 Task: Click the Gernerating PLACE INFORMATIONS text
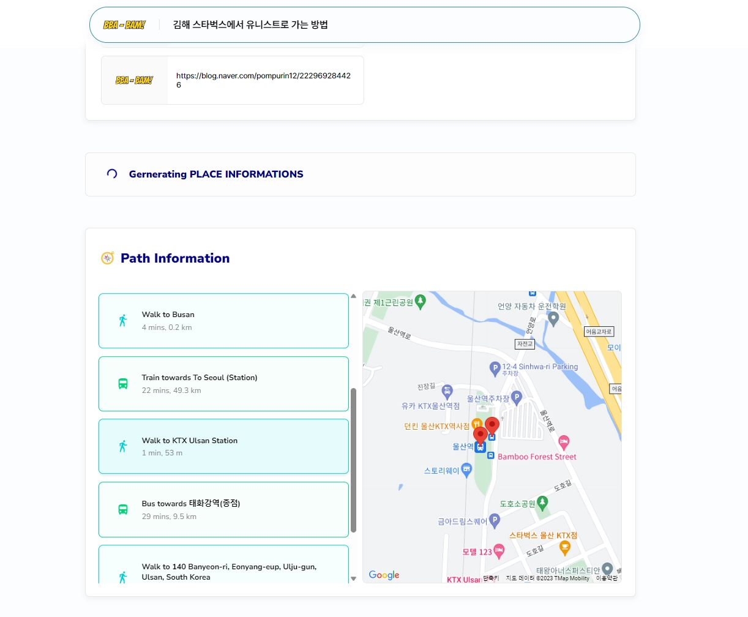[216, 174]
